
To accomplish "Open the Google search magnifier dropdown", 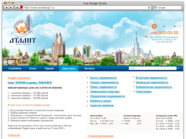I will [155, 8].
